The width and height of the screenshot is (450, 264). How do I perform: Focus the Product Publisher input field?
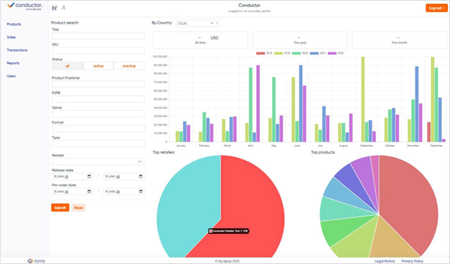click(x=98, y=84)
